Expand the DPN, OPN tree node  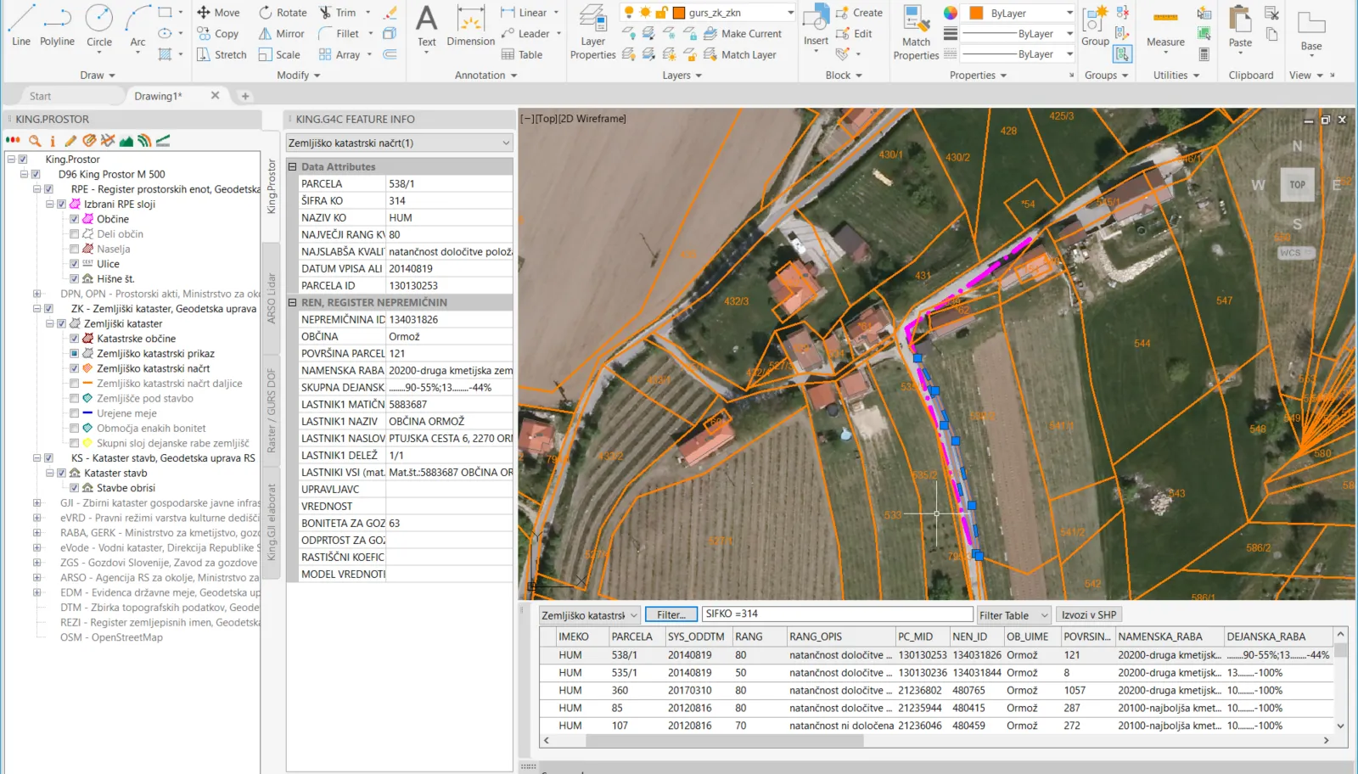[36, 294]
